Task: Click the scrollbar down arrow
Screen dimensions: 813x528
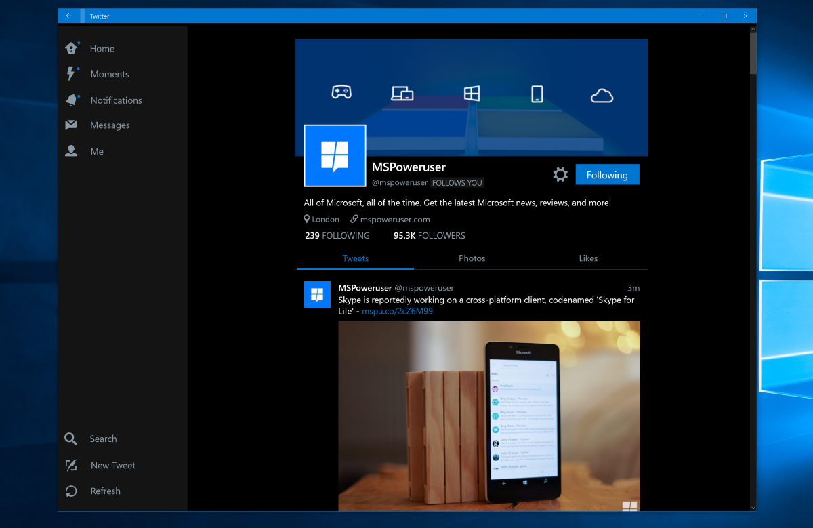Action: pyautogui.click(x=753, y=507)
